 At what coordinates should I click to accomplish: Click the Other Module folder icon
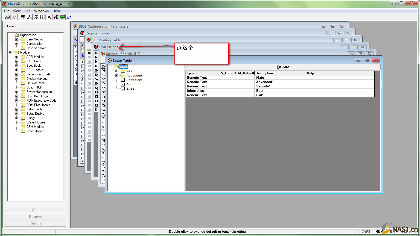coord(23,131)
